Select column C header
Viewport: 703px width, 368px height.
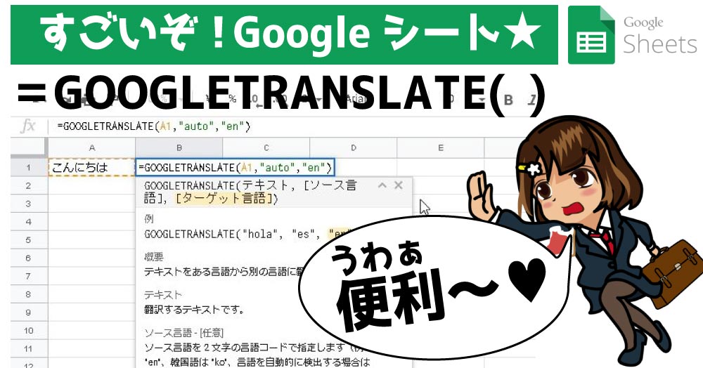266,147
